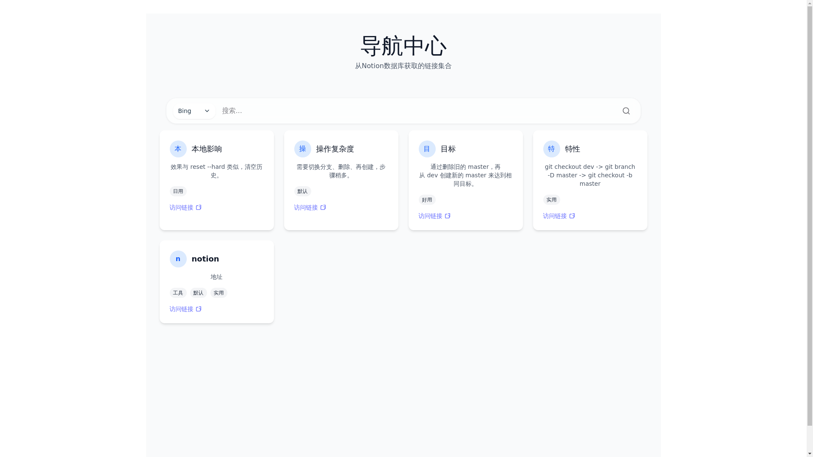Click the 地址 description in notion card
Viewport: 813px width, 457px height.
coord(216,277)
